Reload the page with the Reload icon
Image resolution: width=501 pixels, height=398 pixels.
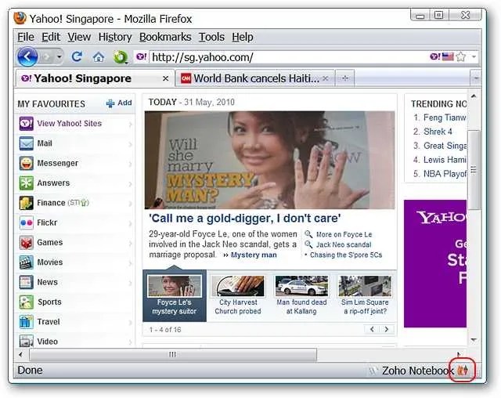coord(77,57)
